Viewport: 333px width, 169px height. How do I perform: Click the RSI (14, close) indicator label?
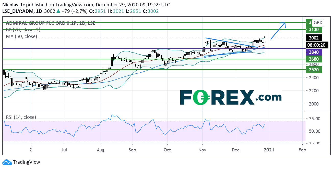[x=21, y=117]
